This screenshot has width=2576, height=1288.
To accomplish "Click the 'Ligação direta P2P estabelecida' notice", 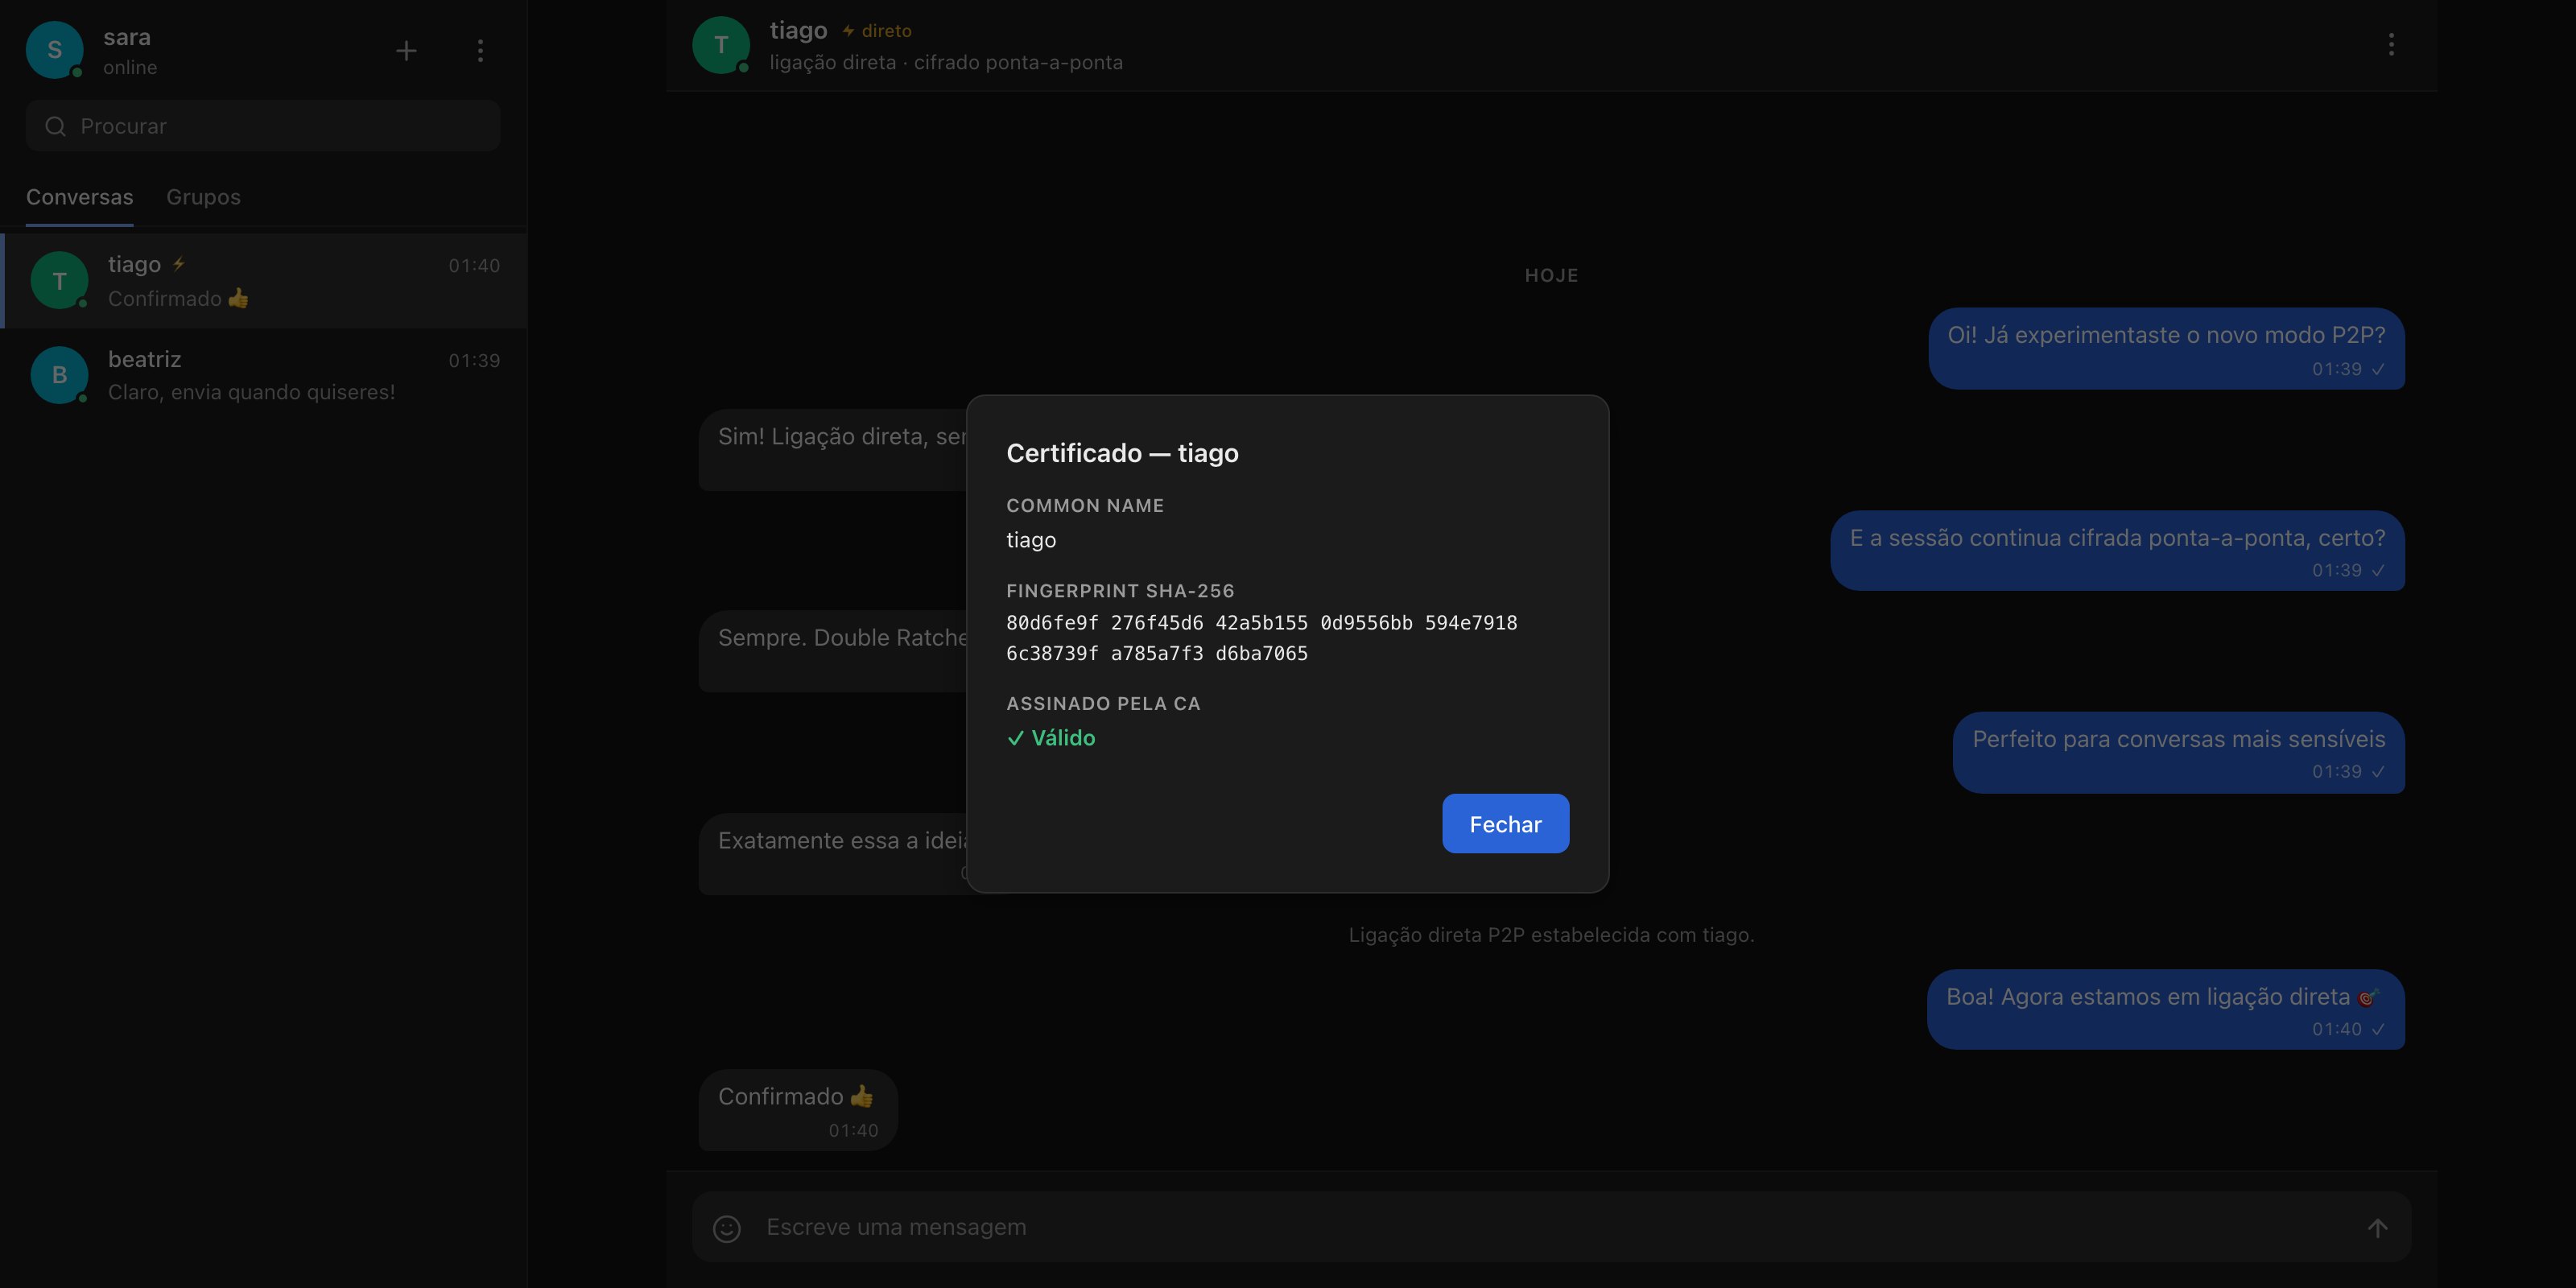I will (x=1551, y=935).
